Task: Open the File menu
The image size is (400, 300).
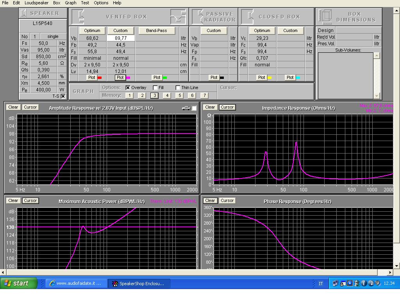Action: click(5, 3)
